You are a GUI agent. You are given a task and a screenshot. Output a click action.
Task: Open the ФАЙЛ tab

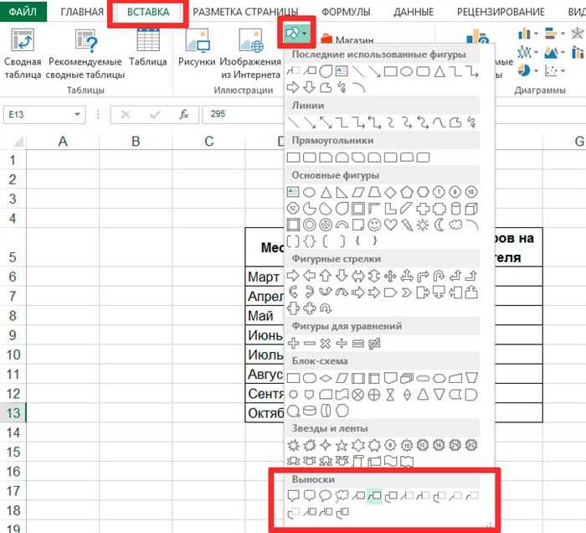click(x=23, y=12)
